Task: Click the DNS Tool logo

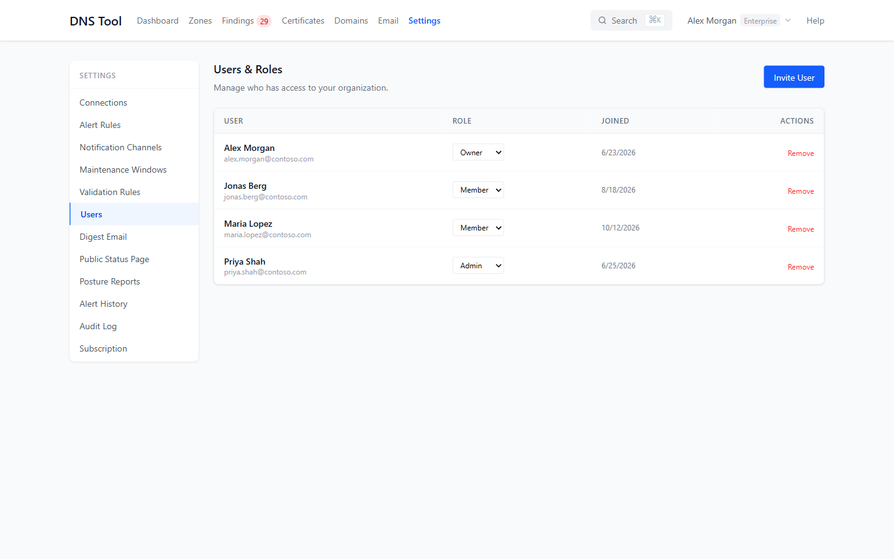Action: [x=96, y=20]
